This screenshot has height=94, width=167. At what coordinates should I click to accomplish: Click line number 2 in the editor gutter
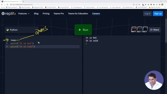[x=7, y=43]
